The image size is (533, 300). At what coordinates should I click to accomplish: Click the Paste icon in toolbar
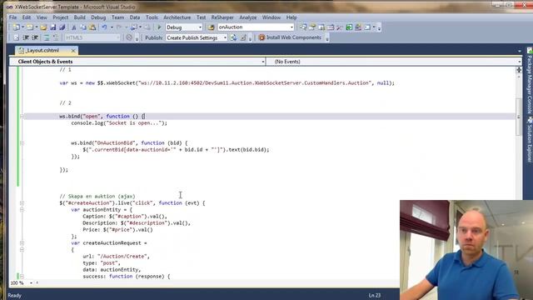[x=92, y=27]
